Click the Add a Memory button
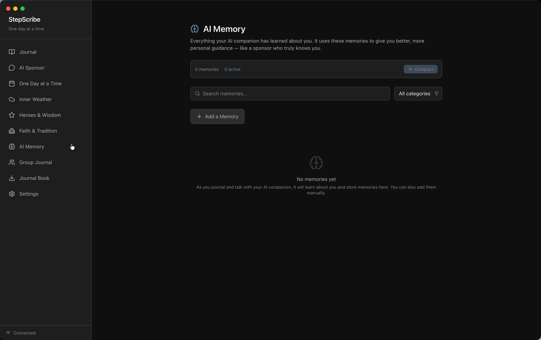 (x=217, y=116)
